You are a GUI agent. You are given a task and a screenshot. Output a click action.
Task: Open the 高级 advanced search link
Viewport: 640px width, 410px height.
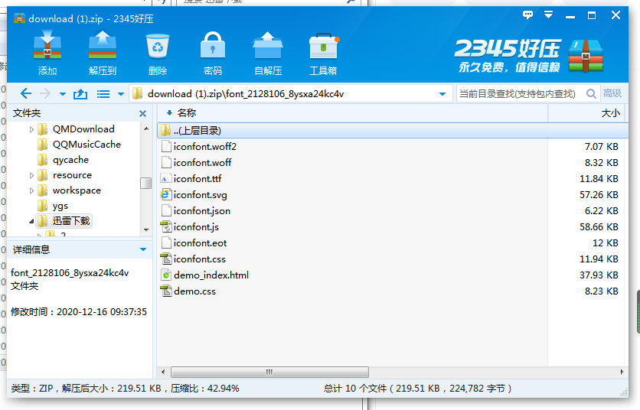(612, 93)
